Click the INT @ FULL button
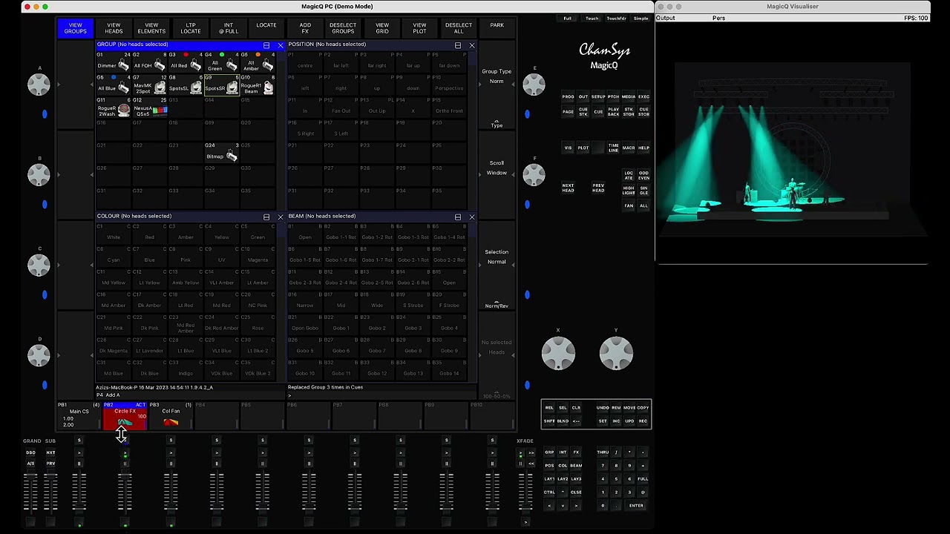 pyautogui.click(x=228, y=28)
